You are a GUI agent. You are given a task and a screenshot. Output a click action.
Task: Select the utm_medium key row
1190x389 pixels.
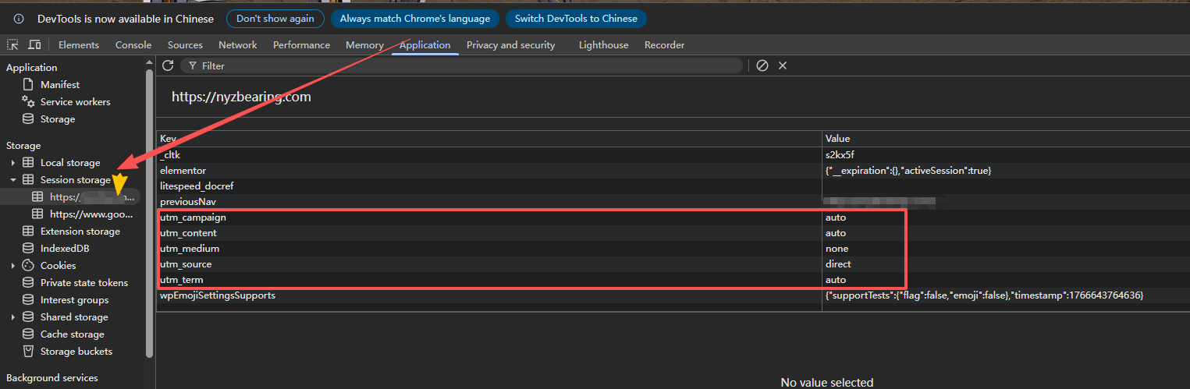(673, 249)
